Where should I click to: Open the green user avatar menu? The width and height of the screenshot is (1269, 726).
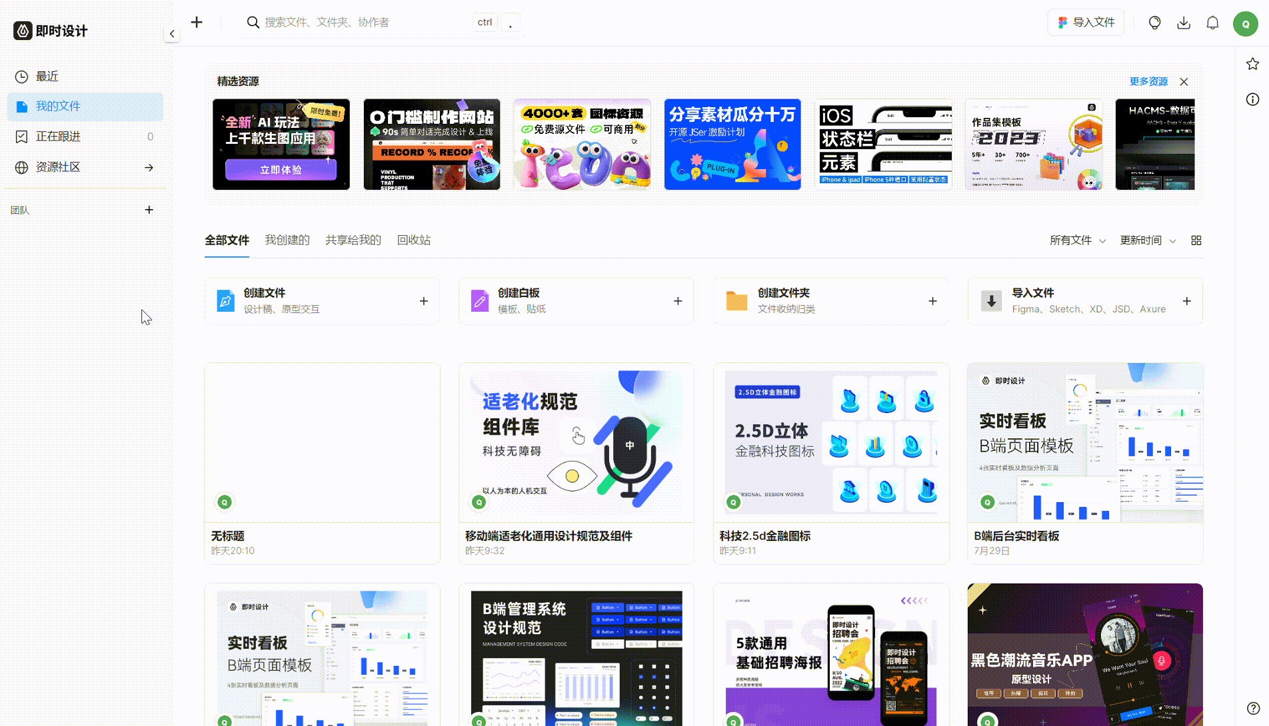click(1245, 23)
